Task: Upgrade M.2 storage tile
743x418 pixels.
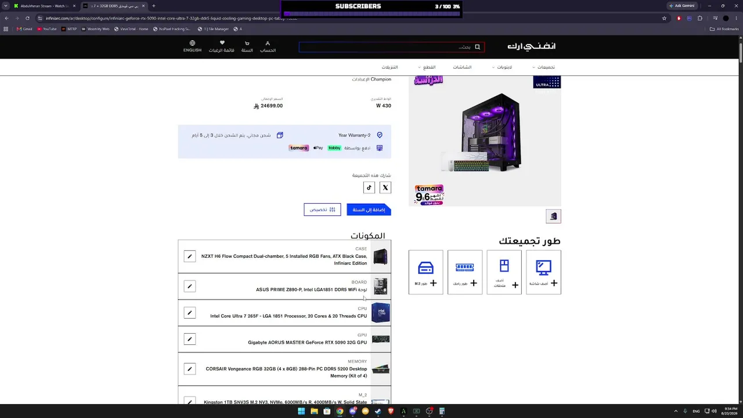Action: (x=425, y=272)
